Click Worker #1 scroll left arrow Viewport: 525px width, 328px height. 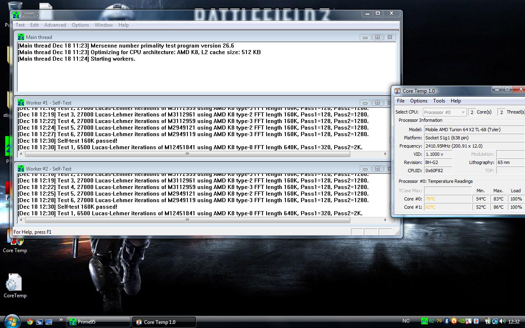[21, 154]
